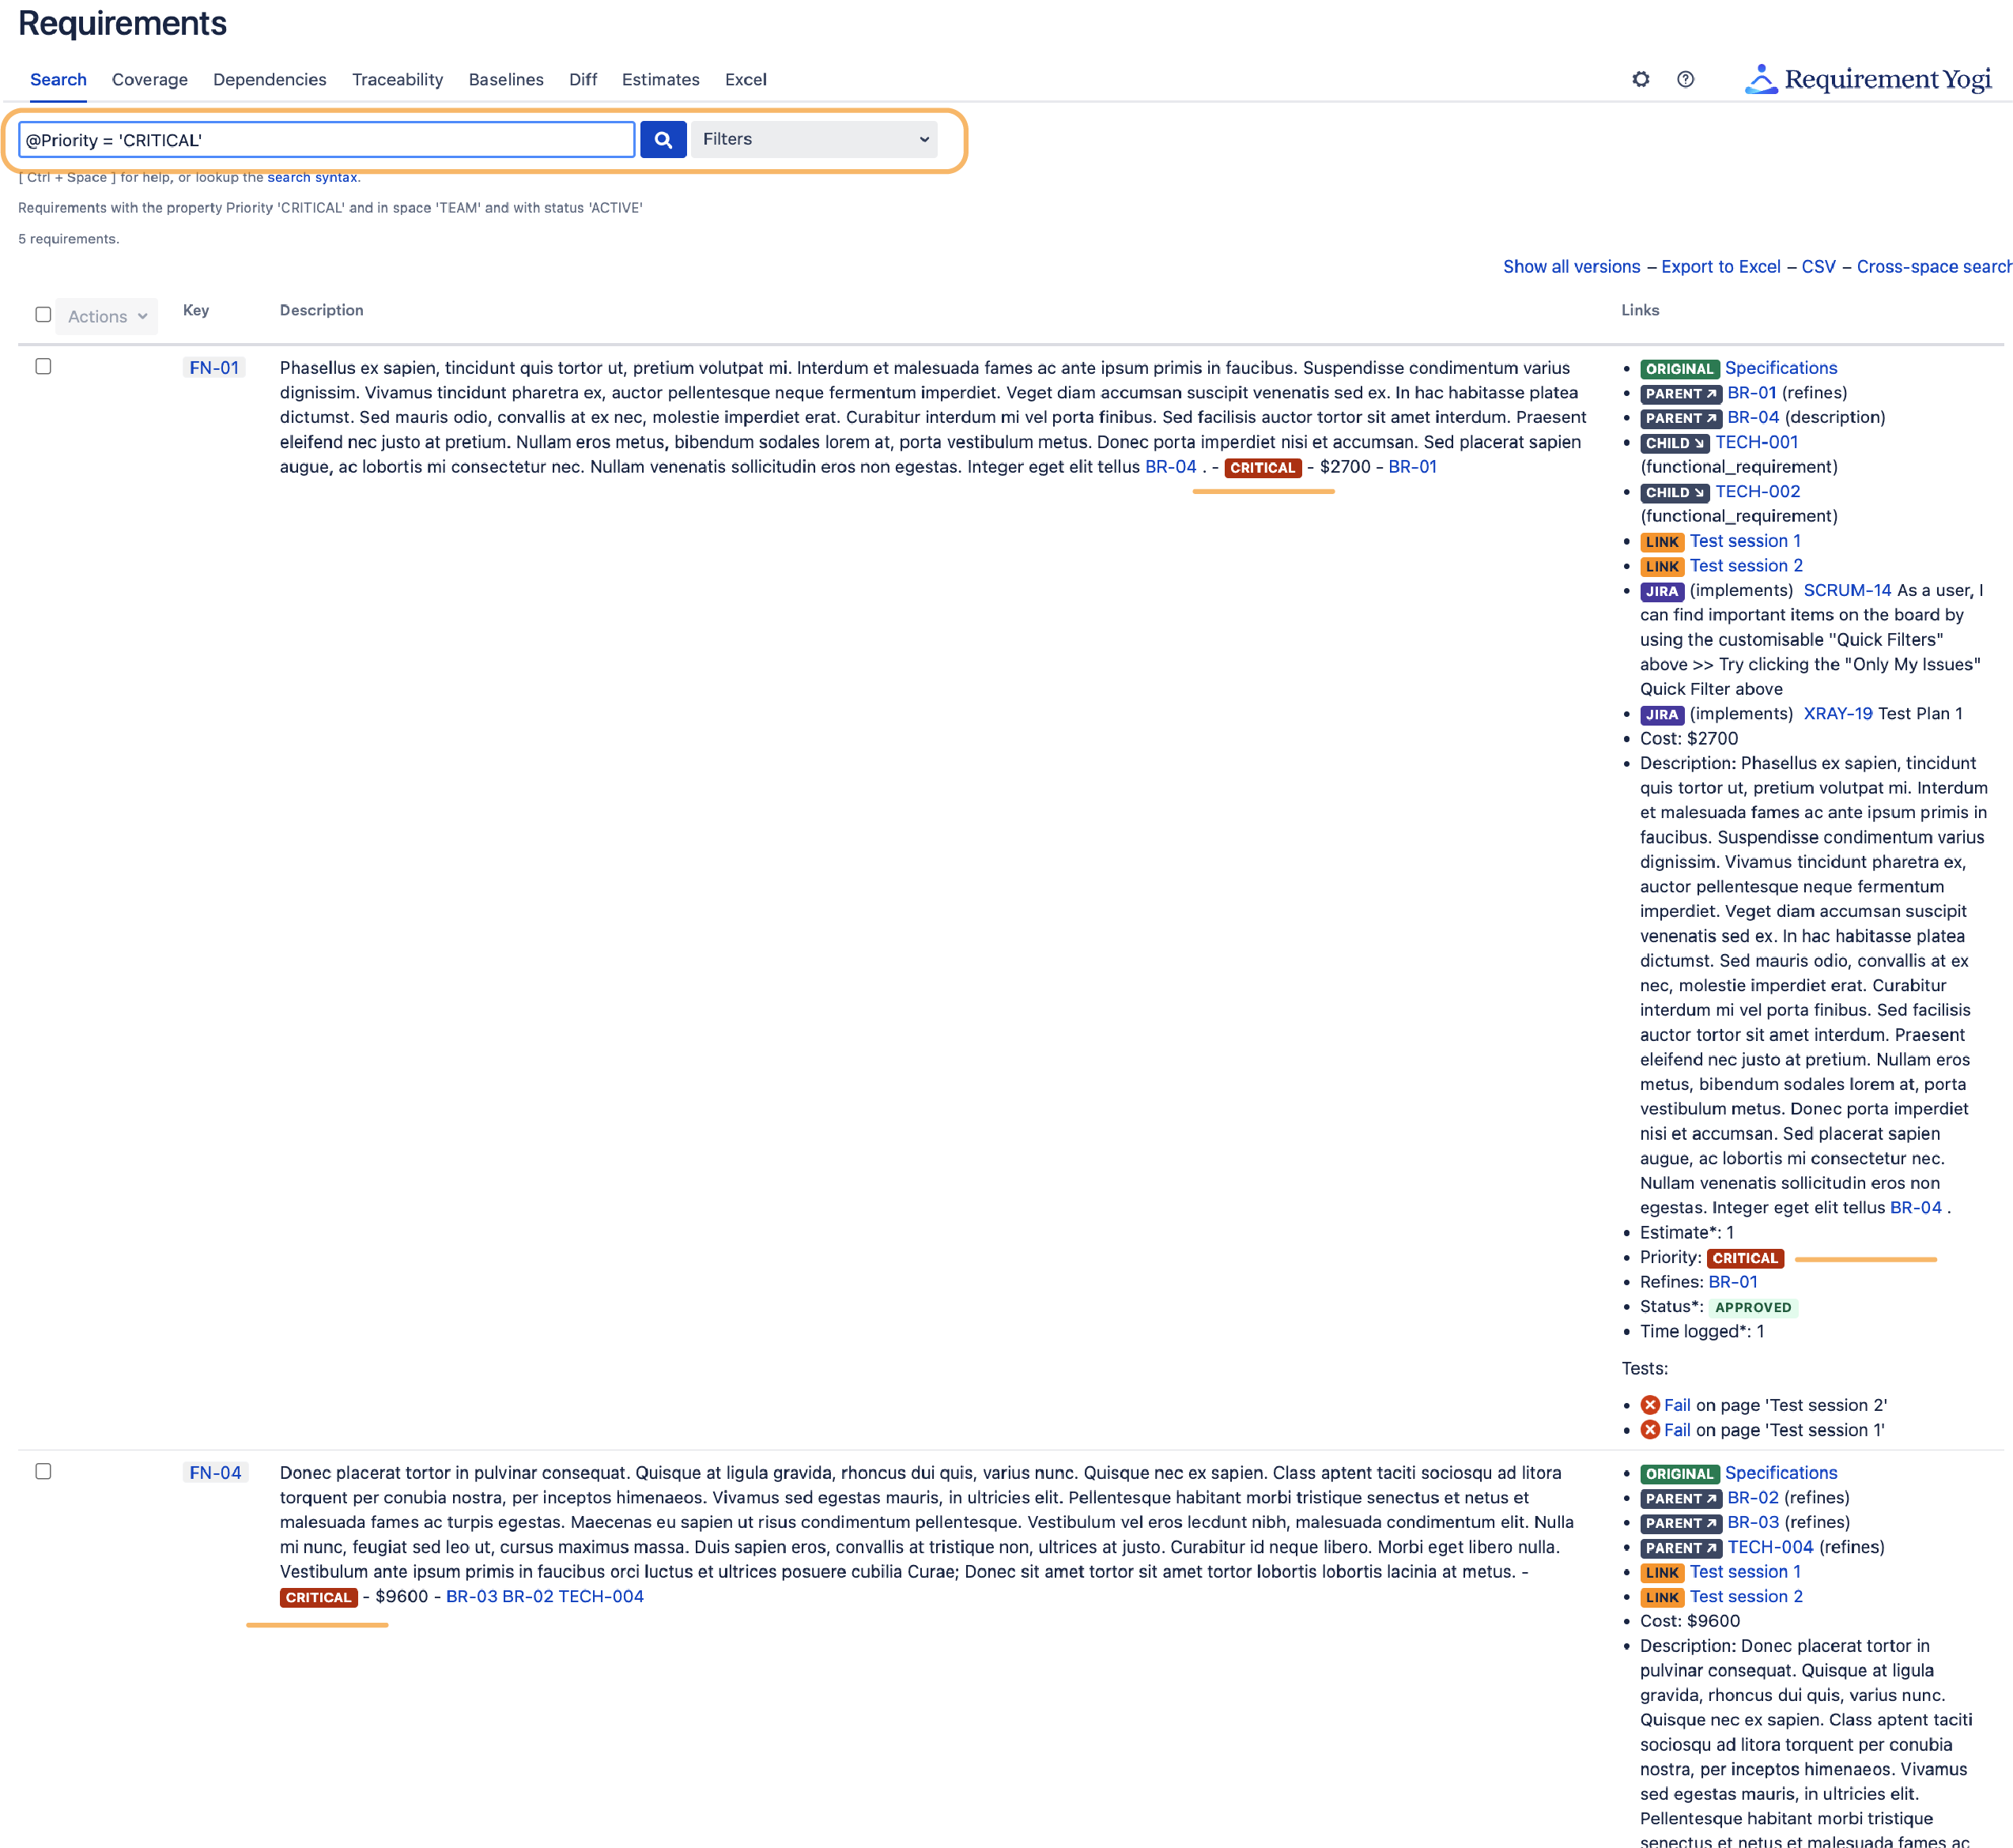Screen dimensions: 2013x1848
Task: Click the help question mark icon
Action: click(1686, 79)
